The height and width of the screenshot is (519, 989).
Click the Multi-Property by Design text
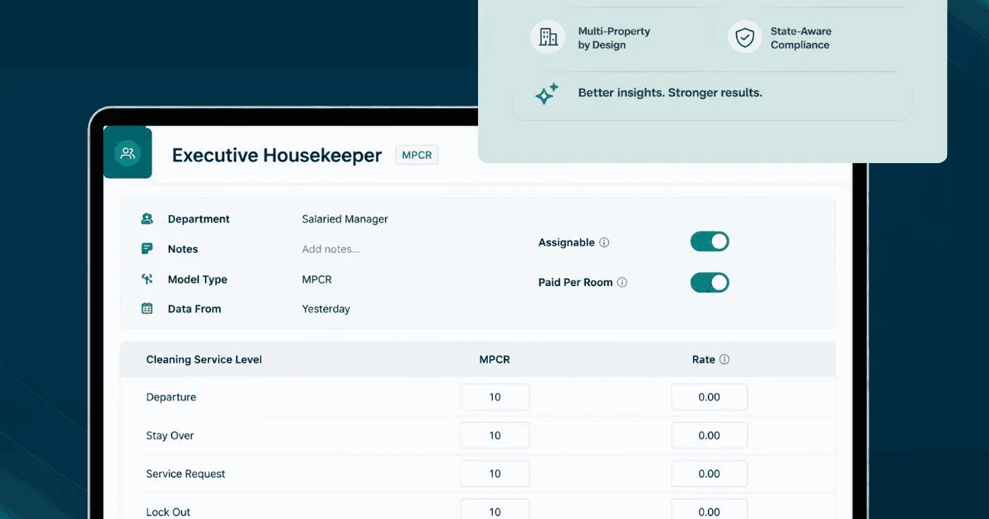(x=614, y=38)
